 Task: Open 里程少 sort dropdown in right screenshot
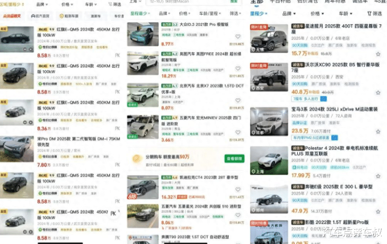coord(259,14)
